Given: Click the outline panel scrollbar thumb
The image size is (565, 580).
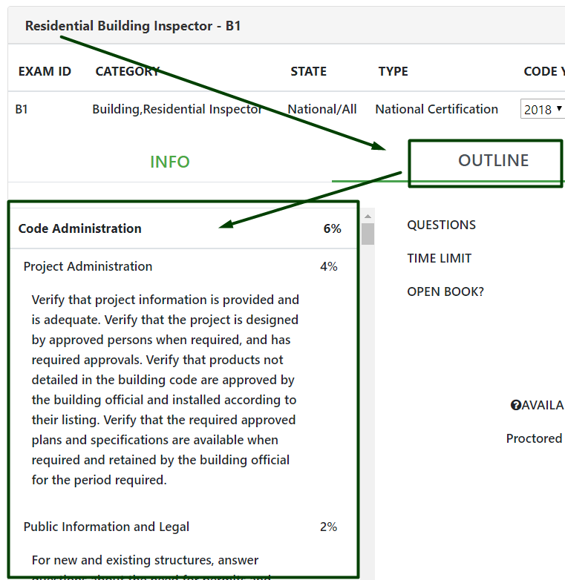Looking at the screenshot, I should click(368, 234).
